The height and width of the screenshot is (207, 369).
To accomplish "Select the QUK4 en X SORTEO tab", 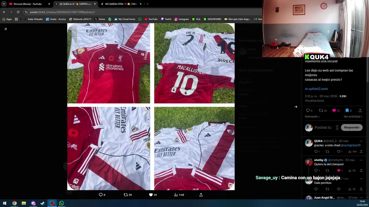I will tap(75, 4).
